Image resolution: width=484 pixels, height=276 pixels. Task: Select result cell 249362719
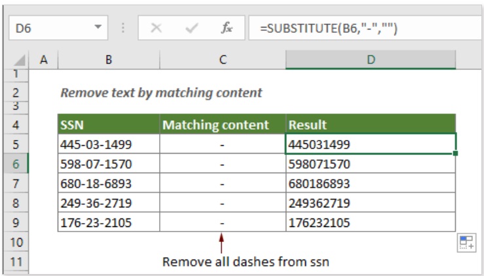click(x=371, y=203)
